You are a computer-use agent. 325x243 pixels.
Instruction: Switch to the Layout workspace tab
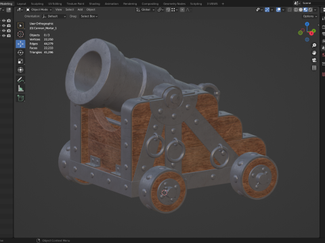coord(22,3)
